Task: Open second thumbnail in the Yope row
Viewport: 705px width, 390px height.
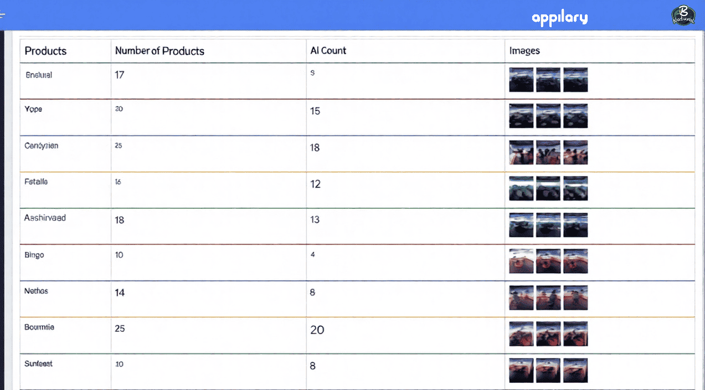Action: tap(548, 116)
